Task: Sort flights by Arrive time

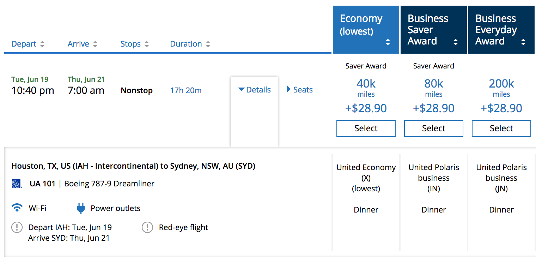Action: pos(83,44)
